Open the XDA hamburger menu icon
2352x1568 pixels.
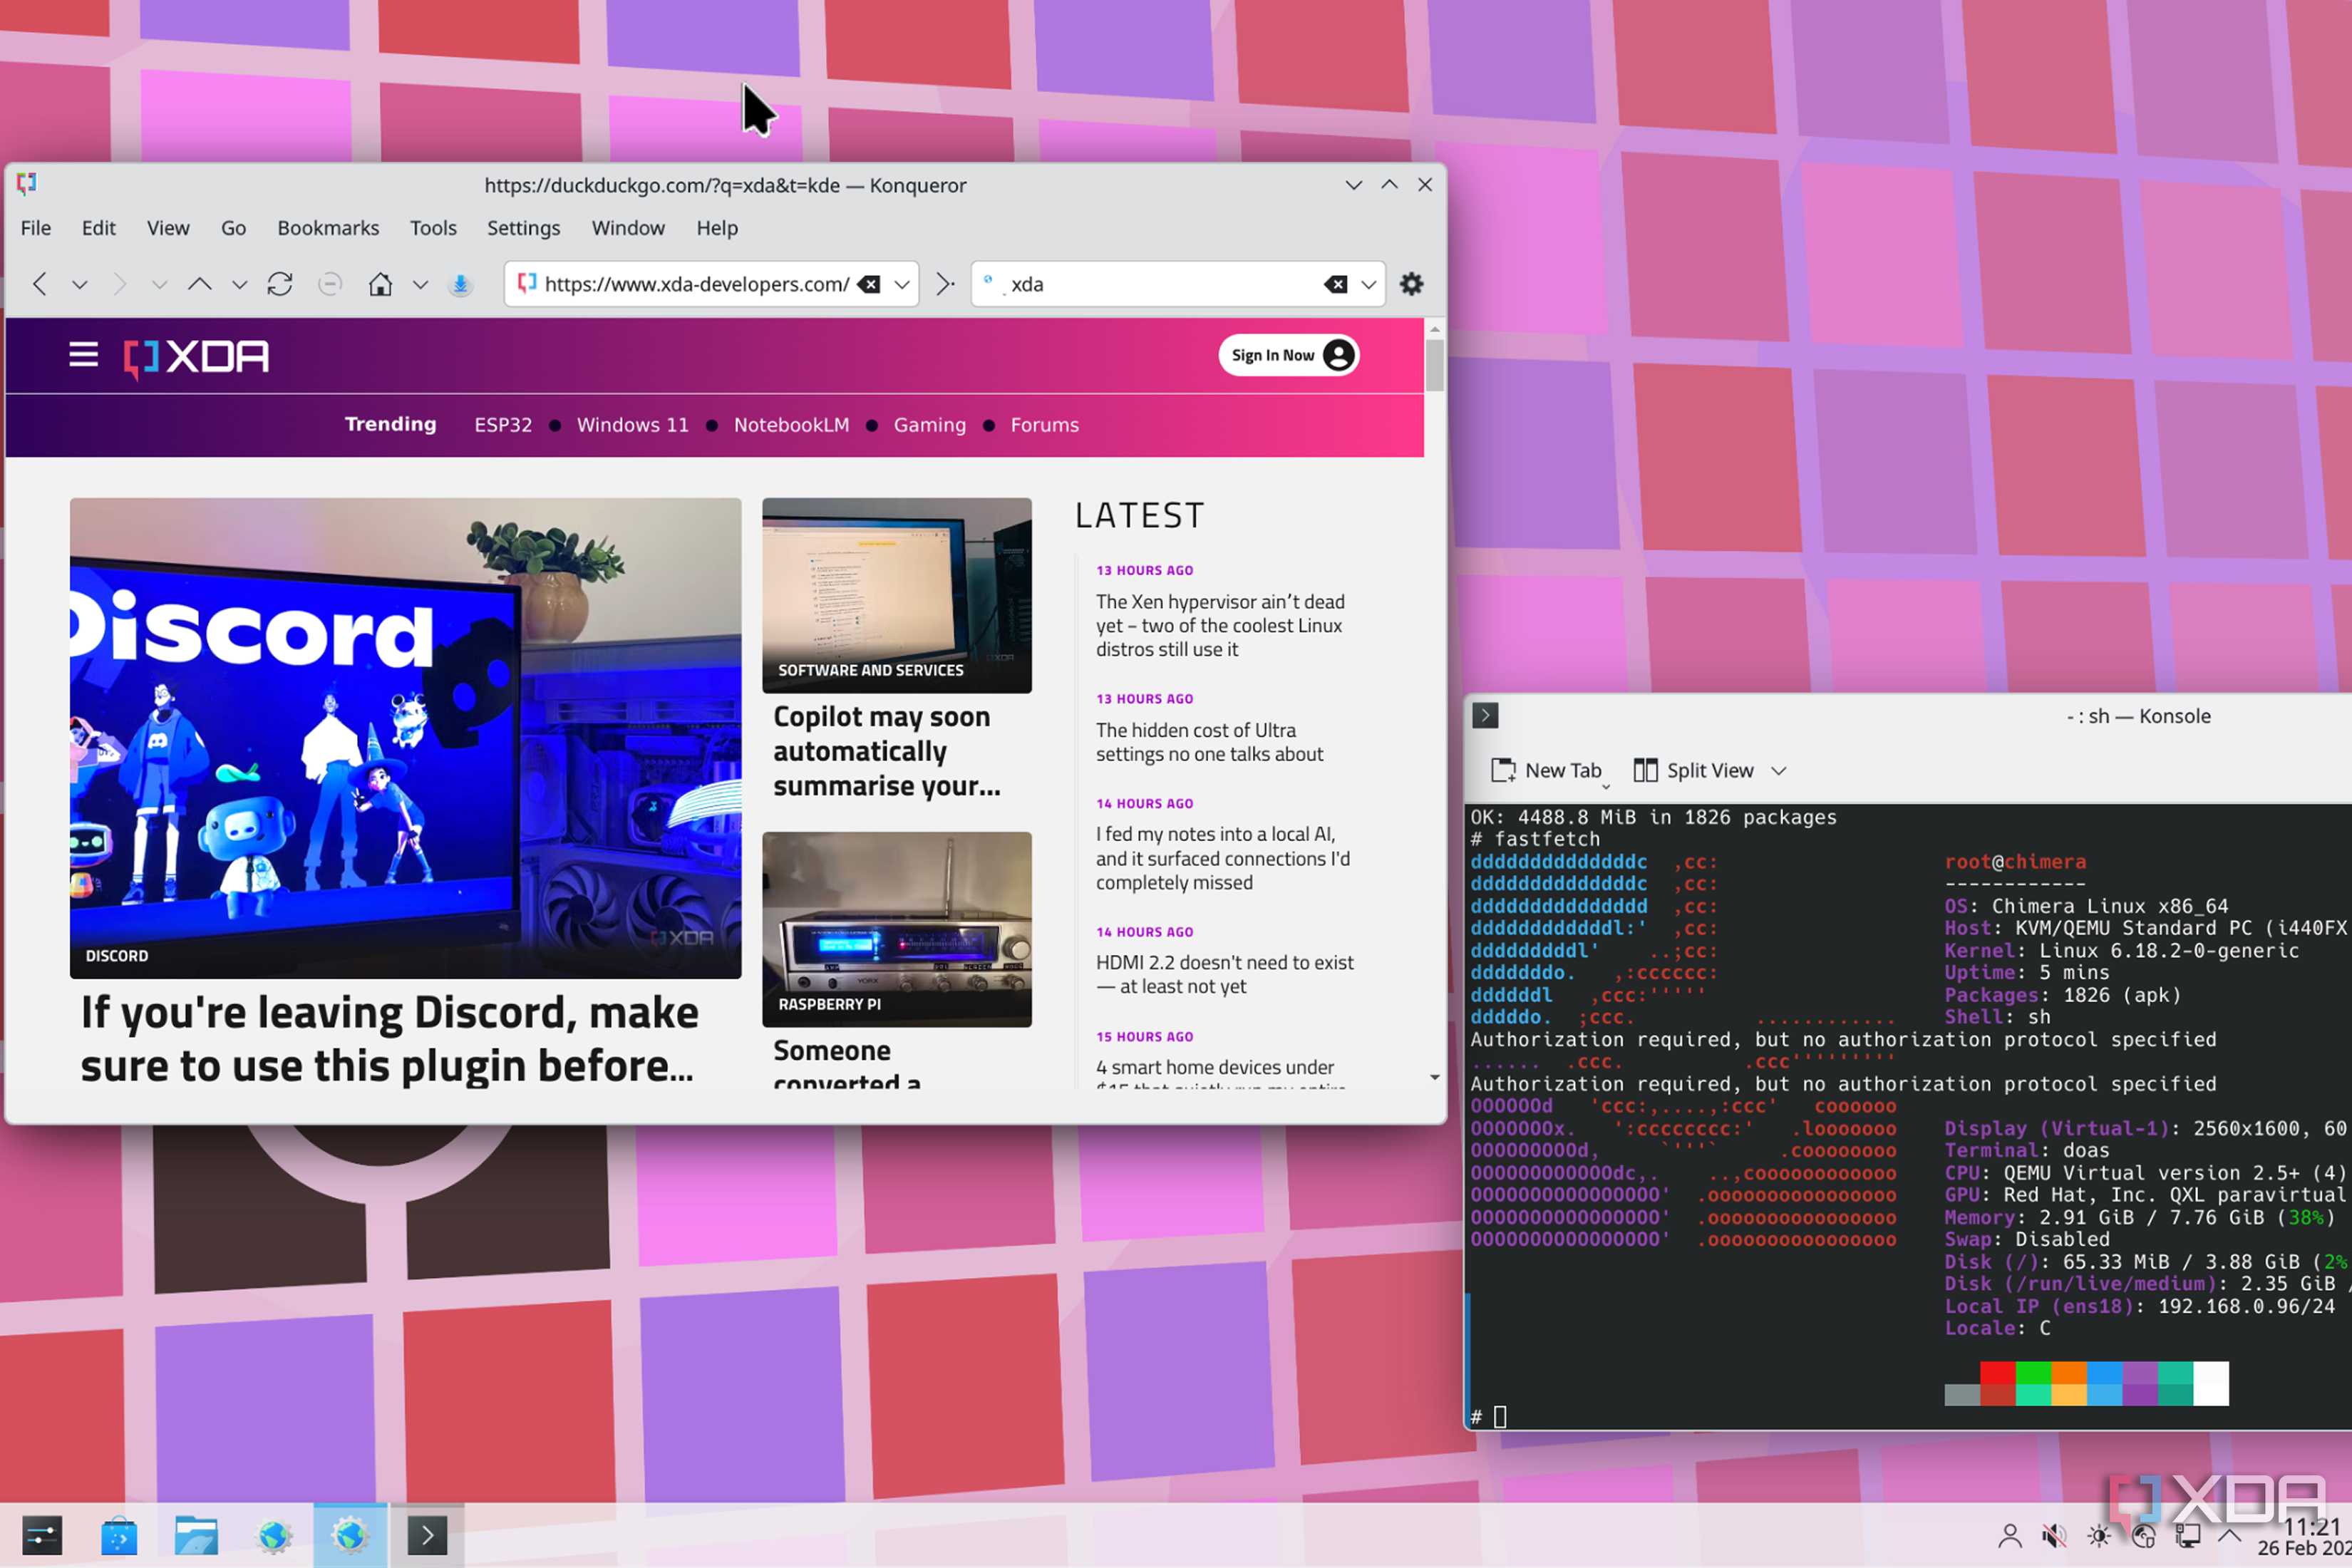point(83,355)
